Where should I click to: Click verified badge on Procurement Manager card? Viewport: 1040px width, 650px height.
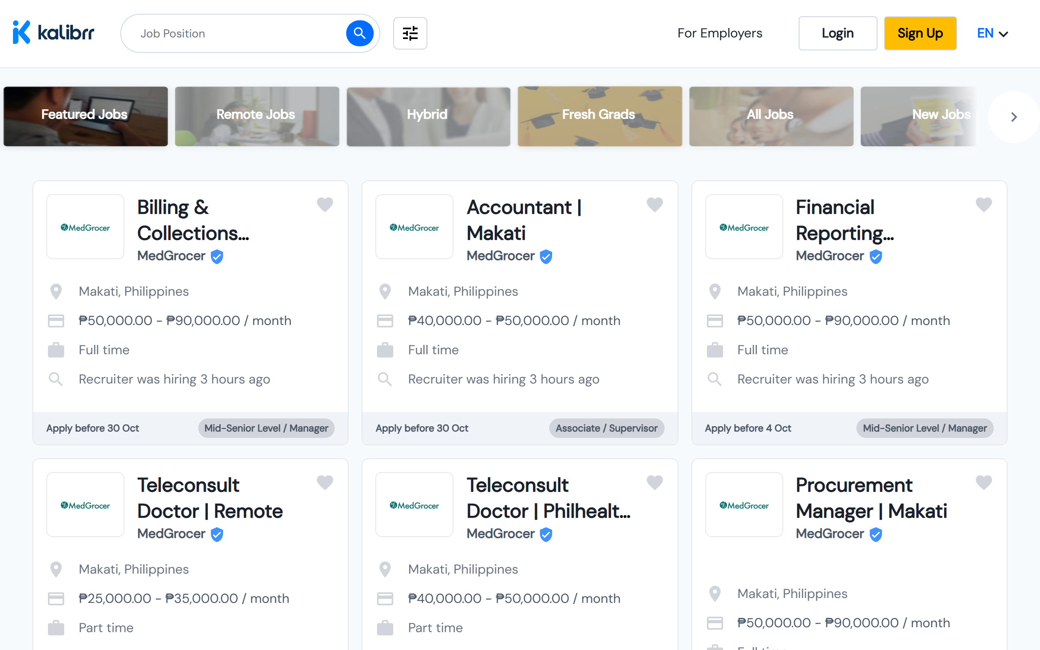click(x=876, y=534)
